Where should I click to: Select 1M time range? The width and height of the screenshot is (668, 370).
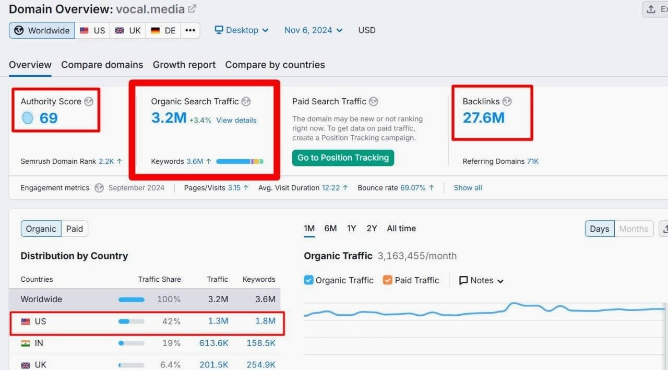click(309, 229)
